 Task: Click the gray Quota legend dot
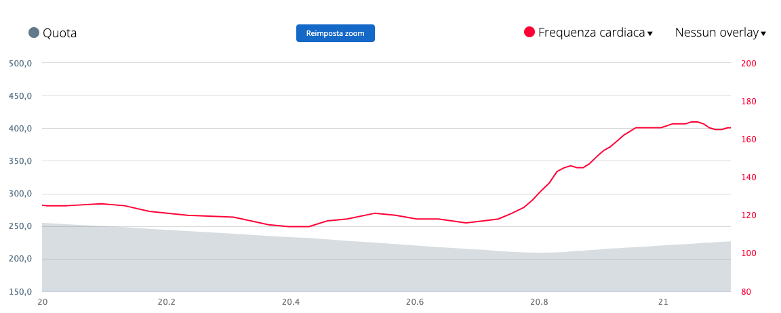(x=34, y=33)
